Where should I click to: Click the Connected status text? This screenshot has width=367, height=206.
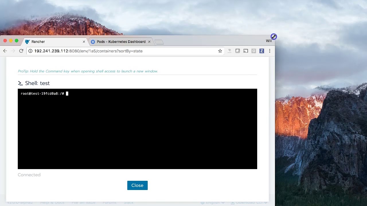(x=29, y=175)
